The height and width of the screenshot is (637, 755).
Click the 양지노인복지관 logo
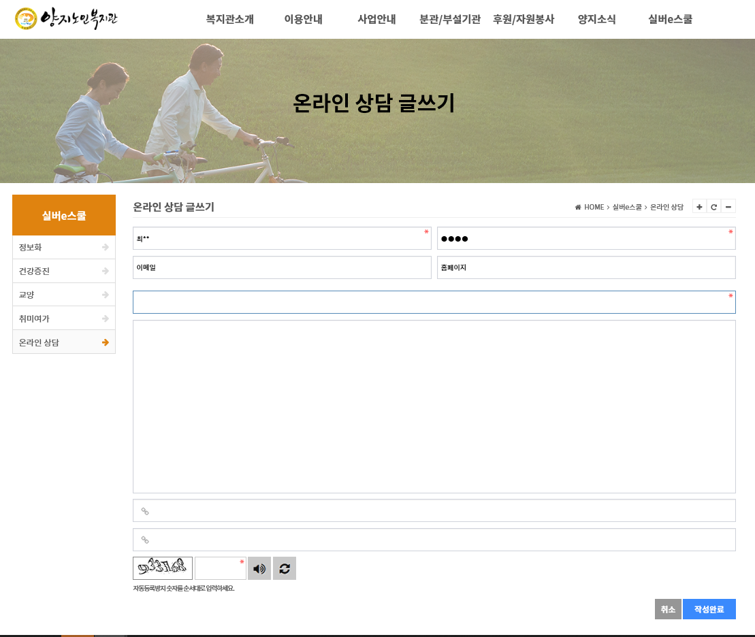[67, 19]
